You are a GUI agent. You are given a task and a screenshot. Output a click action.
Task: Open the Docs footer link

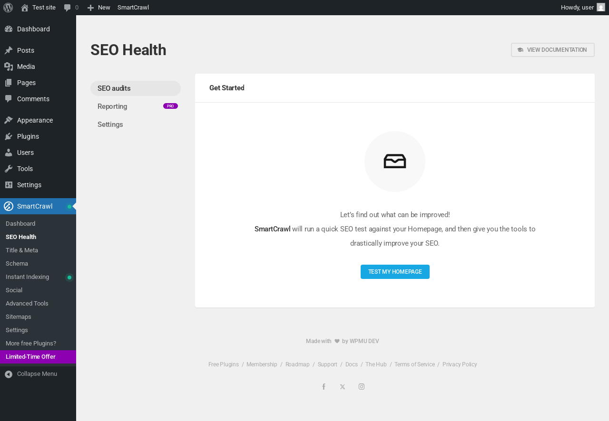point(352,364)
